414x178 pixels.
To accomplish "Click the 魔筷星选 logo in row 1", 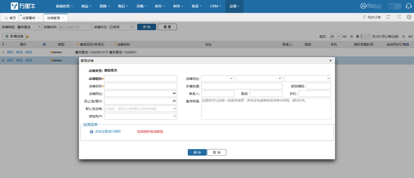I will 56,52.
